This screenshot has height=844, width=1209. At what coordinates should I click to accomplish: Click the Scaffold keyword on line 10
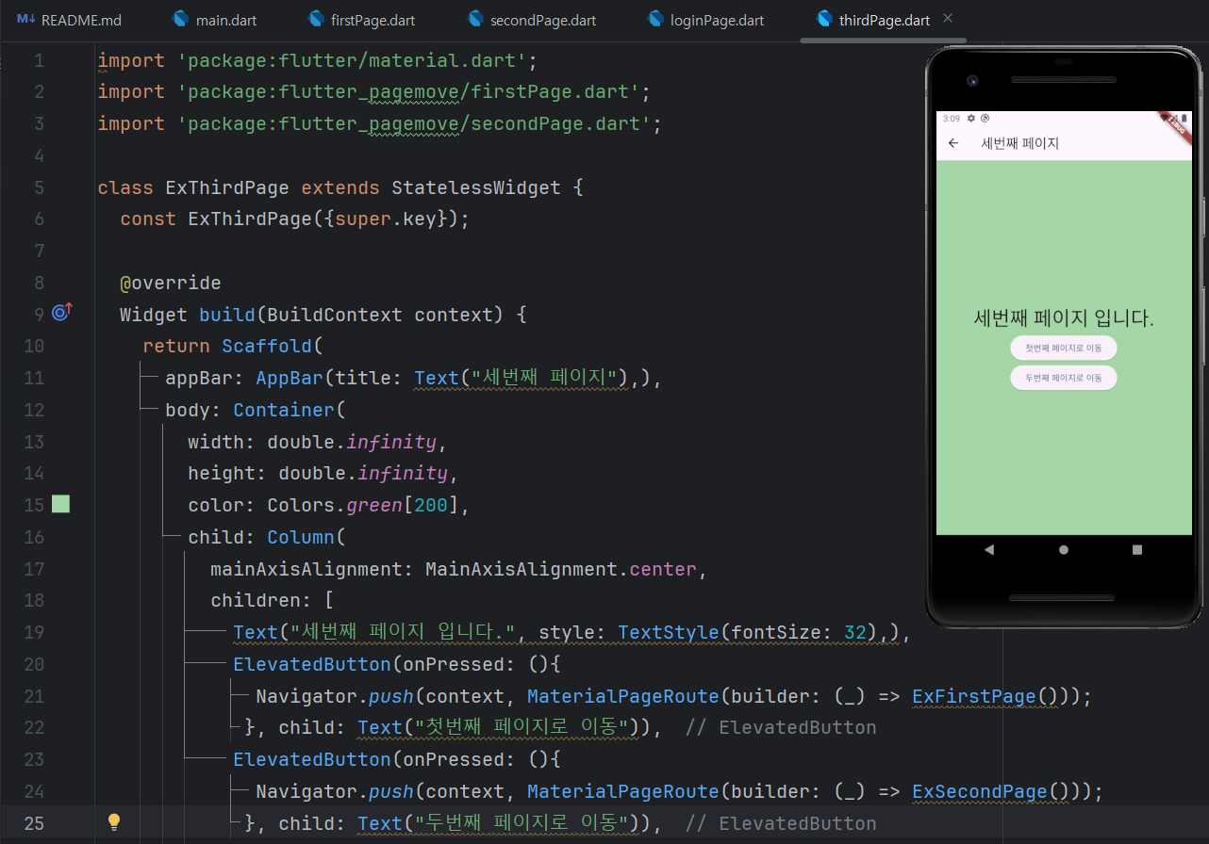tap(267, 346)
